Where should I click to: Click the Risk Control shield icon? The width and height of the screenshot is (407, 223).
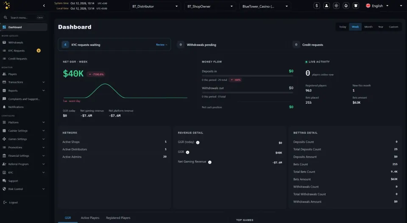(4, 189)
